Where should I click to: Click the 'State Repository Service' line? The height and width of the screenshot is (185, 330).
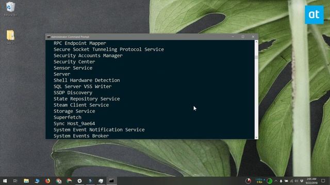(x=87, y=99)
